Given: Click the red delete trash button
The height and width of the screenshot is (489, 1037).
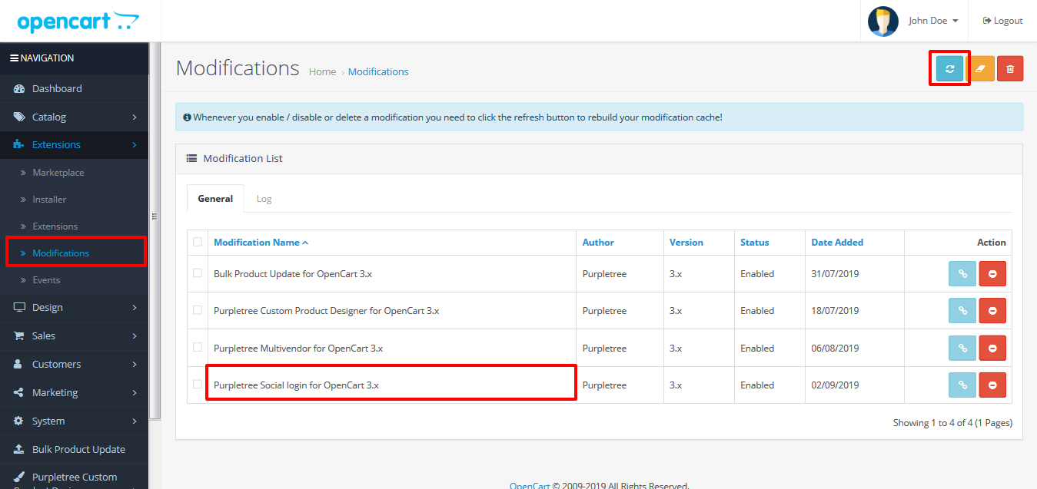Looking at the screenshot, I should pos(1010,68).
